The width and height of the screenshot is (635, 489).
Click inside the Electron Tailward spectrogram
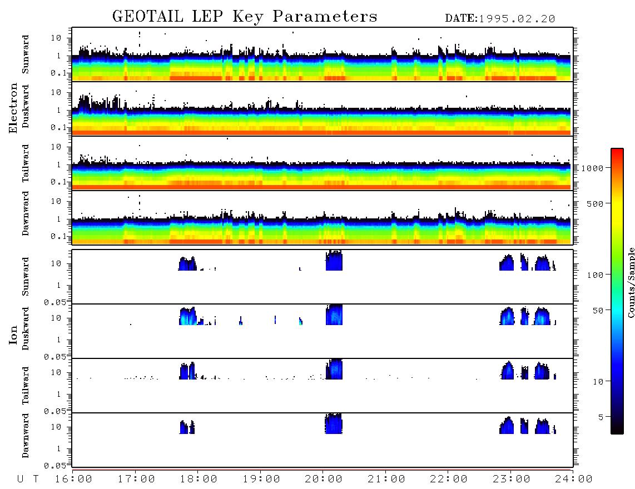pyautogui.click(x=323, y=163)
